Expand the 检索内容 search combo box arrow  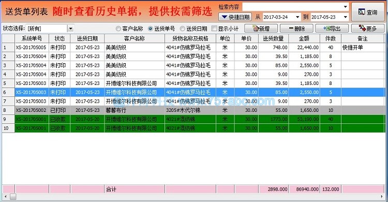pyautogui.click(x=346, y=7)
